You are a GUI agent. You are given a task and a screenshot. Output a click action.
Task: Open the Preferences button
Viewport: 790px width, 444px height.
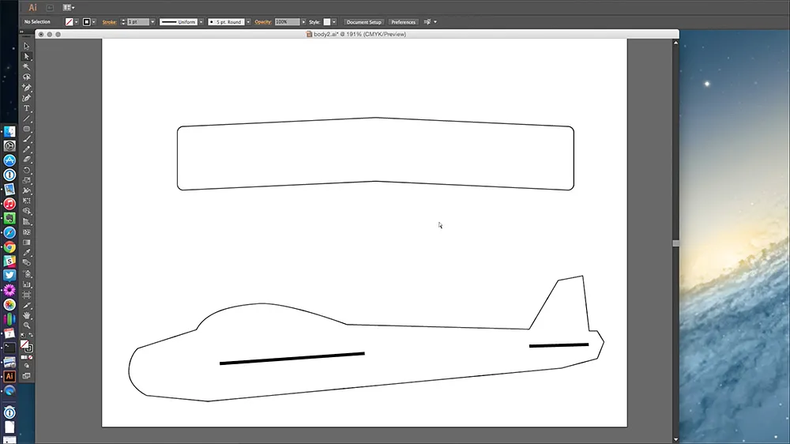403,22
